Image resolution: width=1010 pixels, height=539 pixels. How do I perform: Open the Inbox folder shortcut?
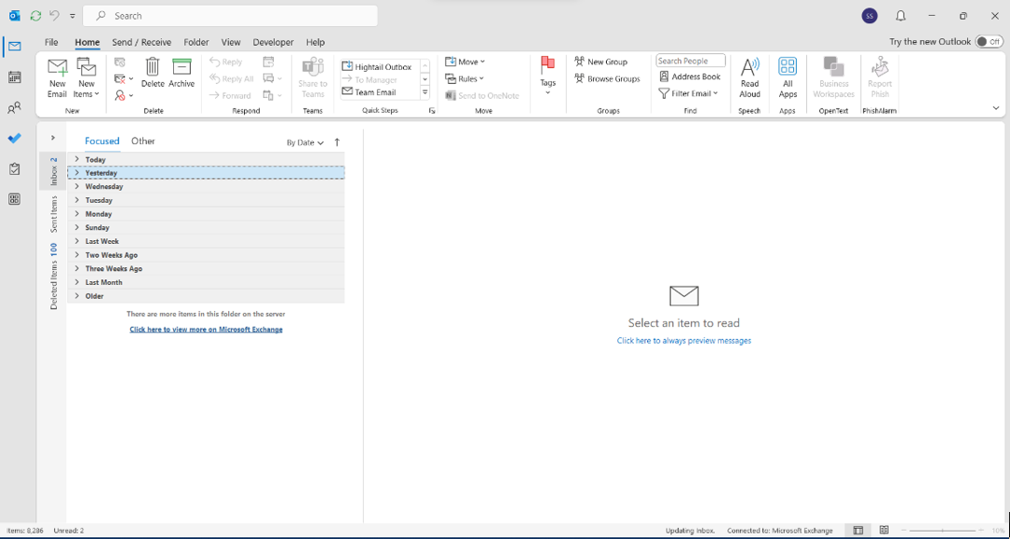(53, 171)
